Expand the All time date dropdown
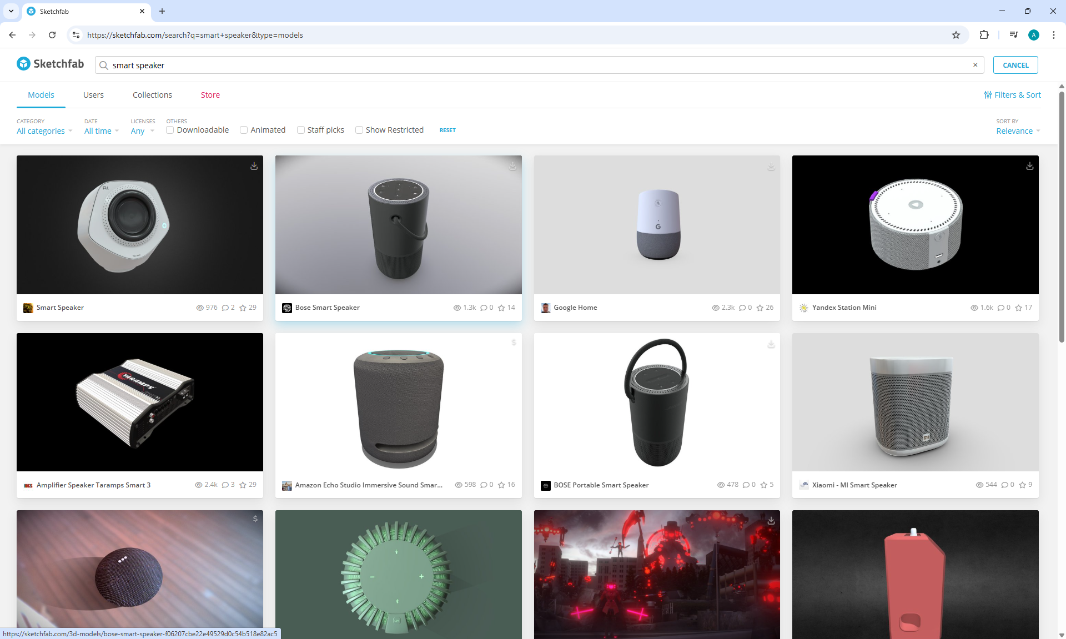 click(x=101, y=131)
